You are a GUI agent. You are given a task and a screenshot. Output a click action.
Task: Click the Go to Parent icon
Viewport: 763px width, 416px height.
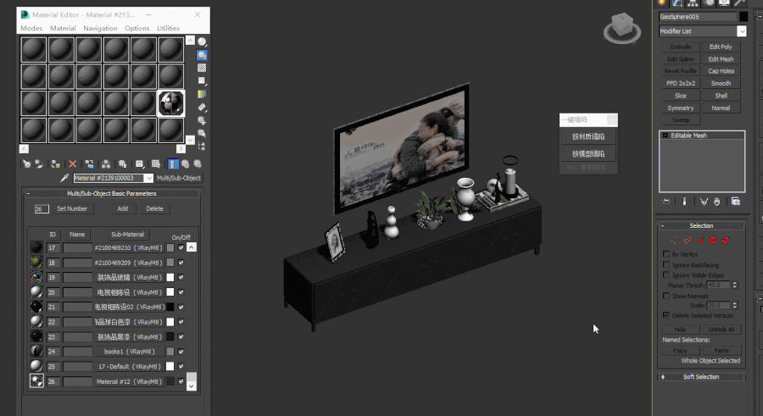coord(186,164)
